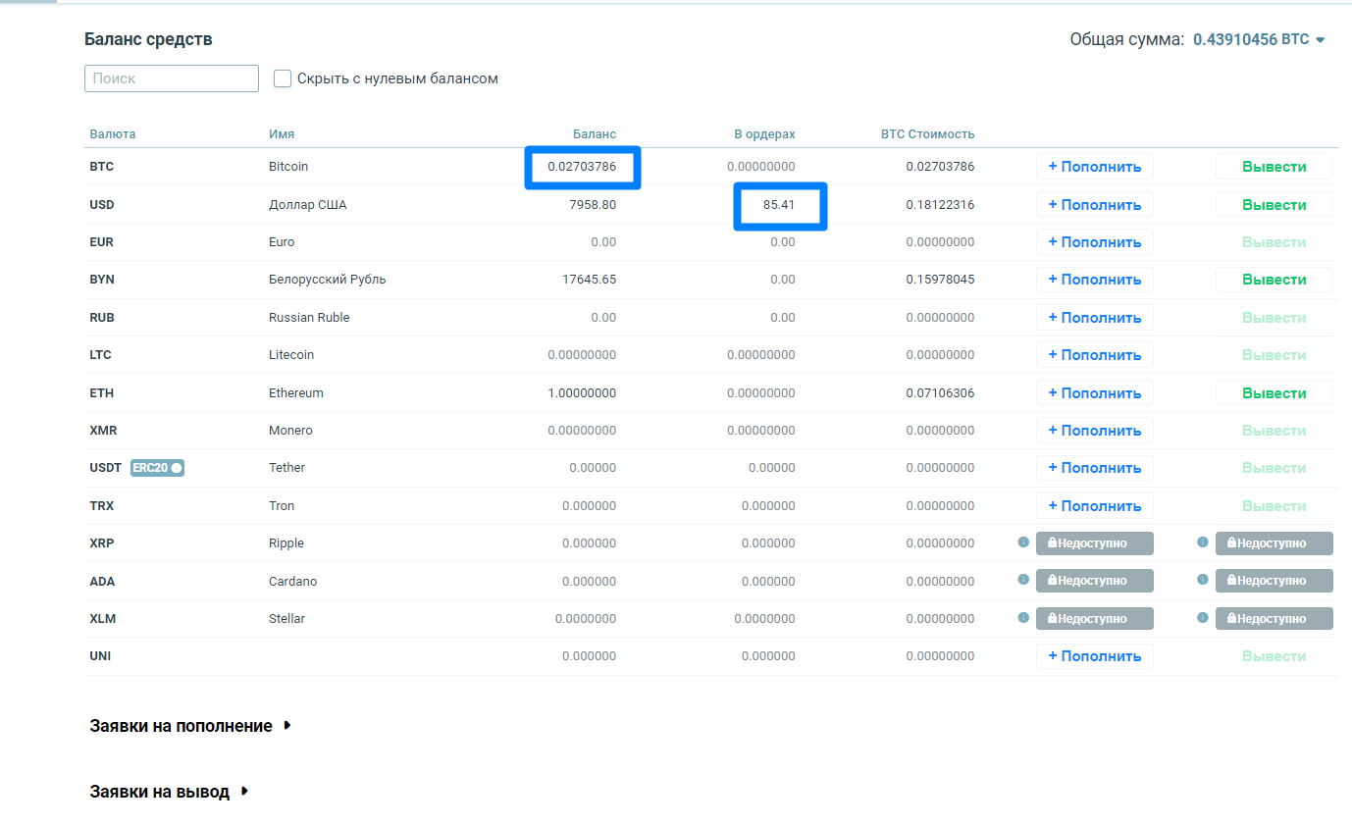The image size is (1352, 826).
Task: Click the Валюта column header
Action: pyautogui.click(x=113, y=134)
